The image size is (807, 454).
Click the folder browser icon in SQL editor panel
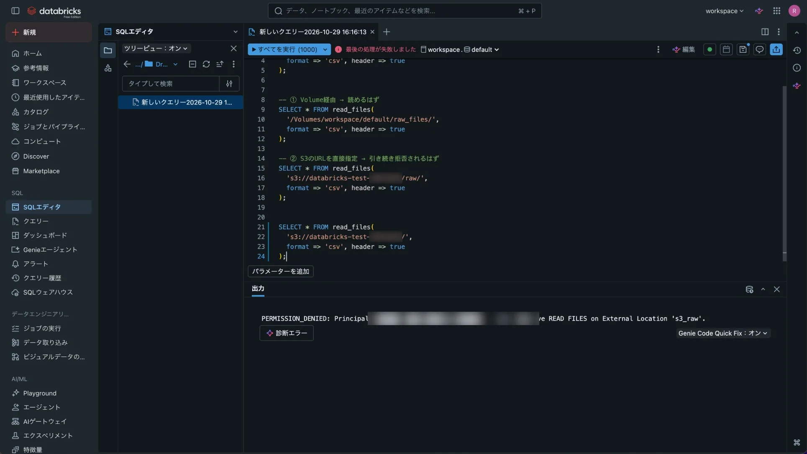(x=108, y=51)
